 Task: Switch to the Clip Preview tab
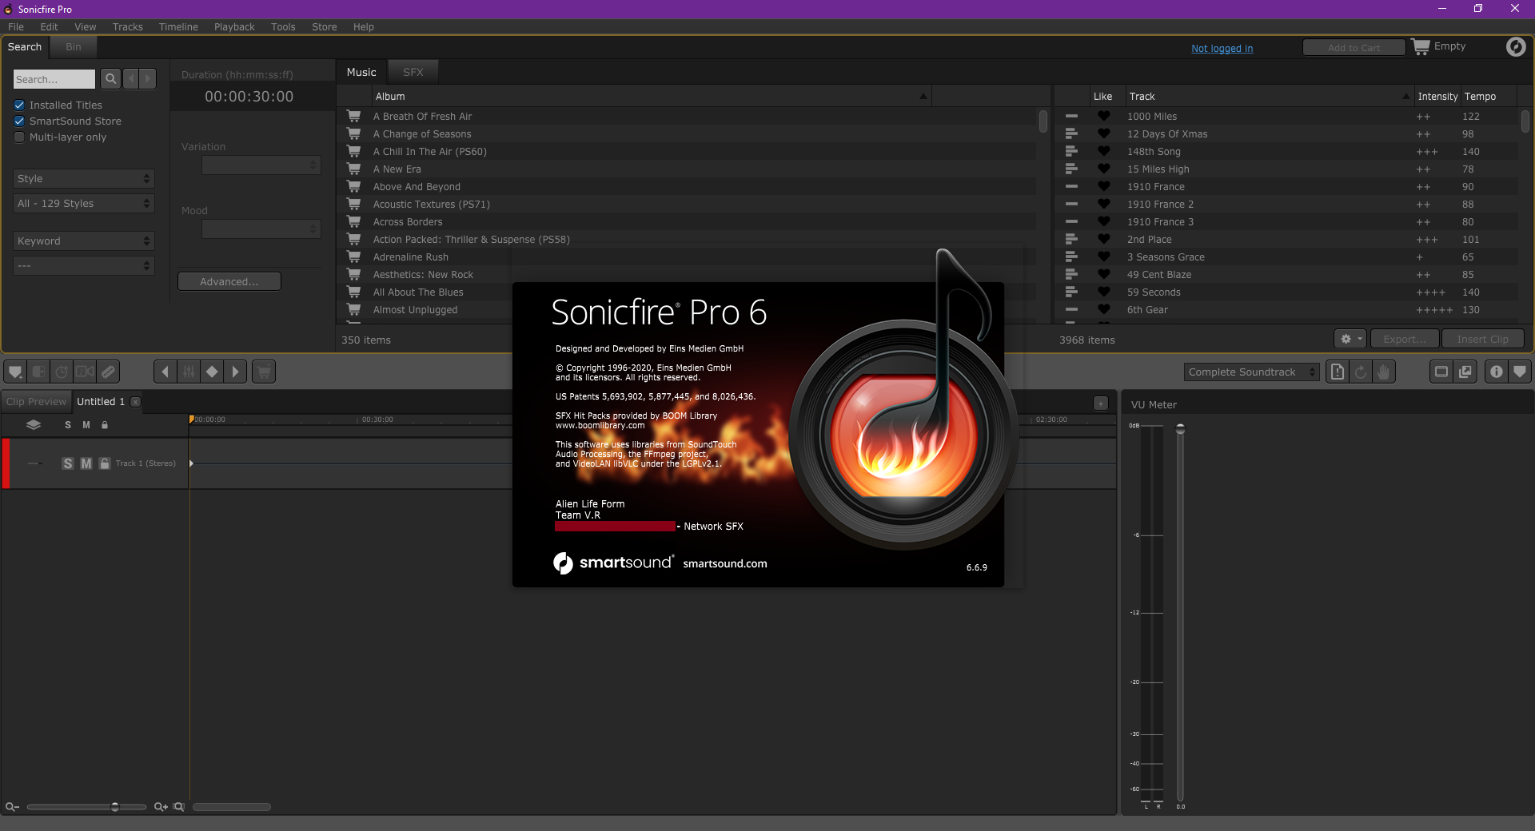[x=36, y=402]
